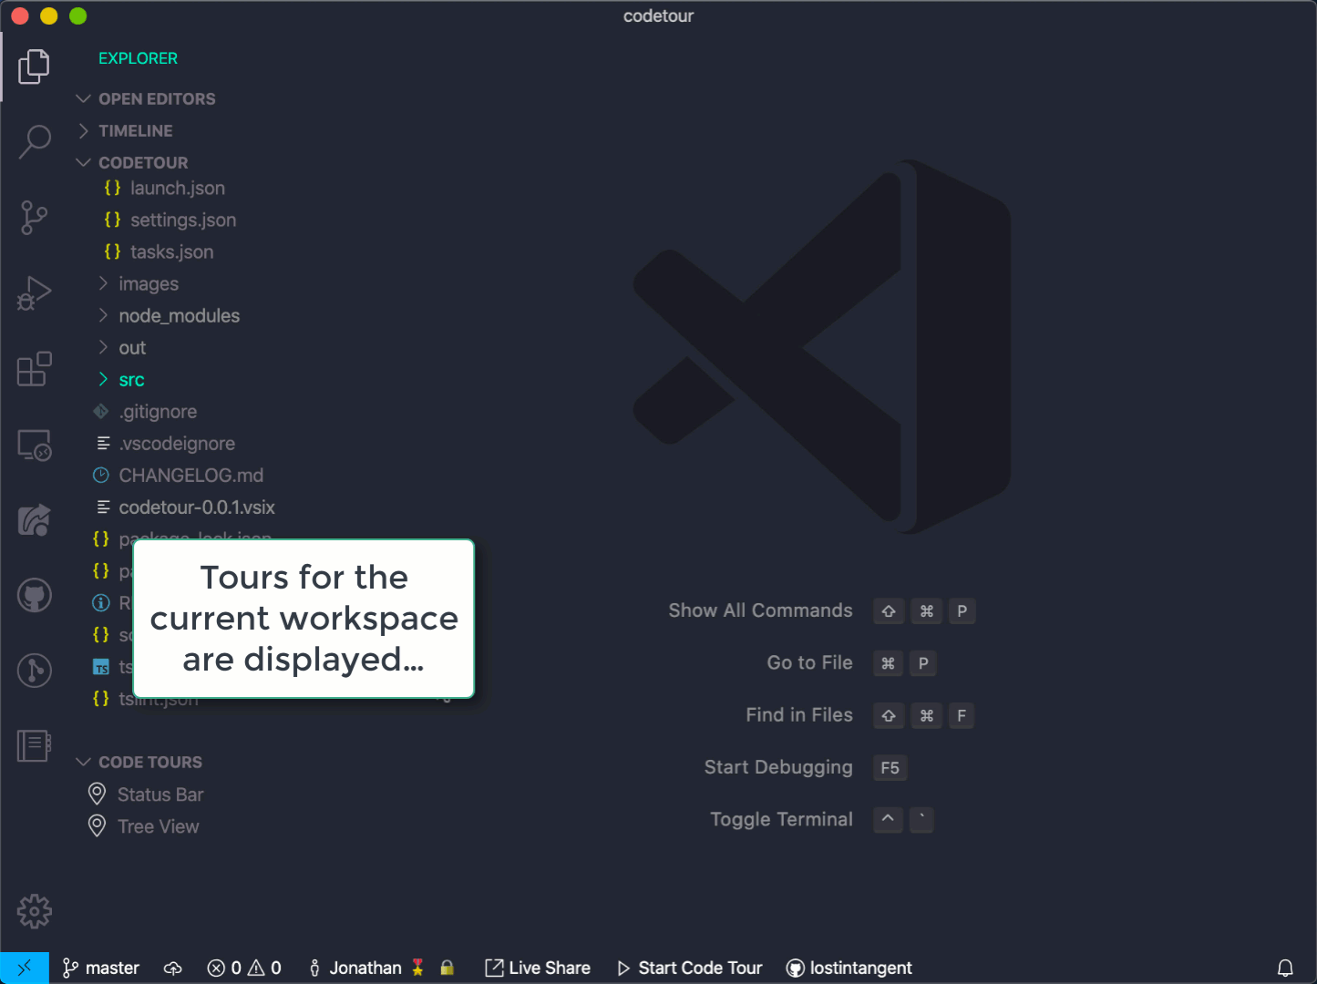The image size is (1317, 984).
Task: Open launch.json file
Action: click(178, 189)
